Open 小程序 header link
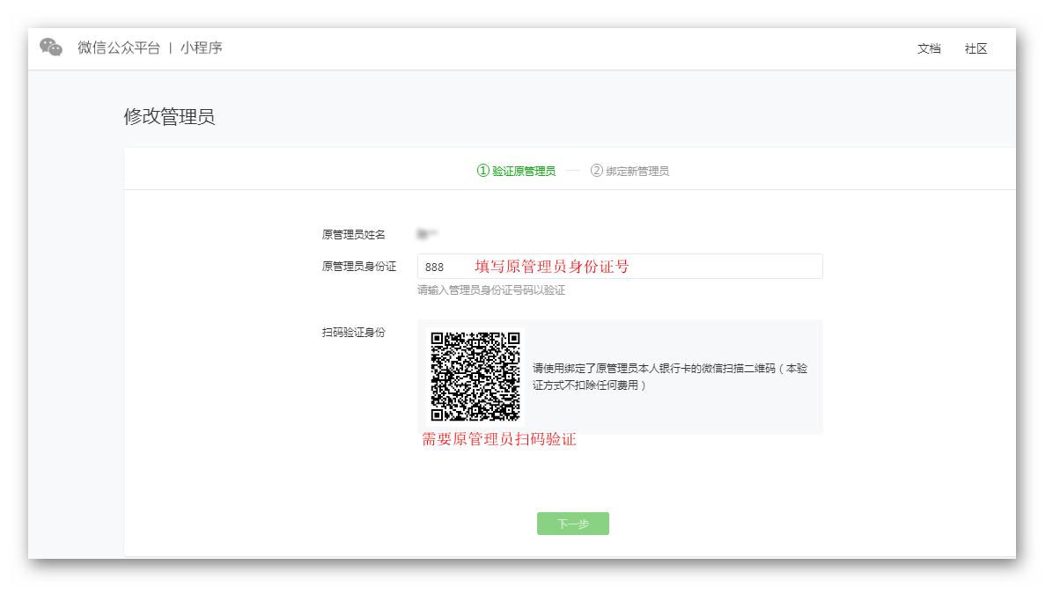The height and width of the screenshot is (594, 1053). (202, 48)
